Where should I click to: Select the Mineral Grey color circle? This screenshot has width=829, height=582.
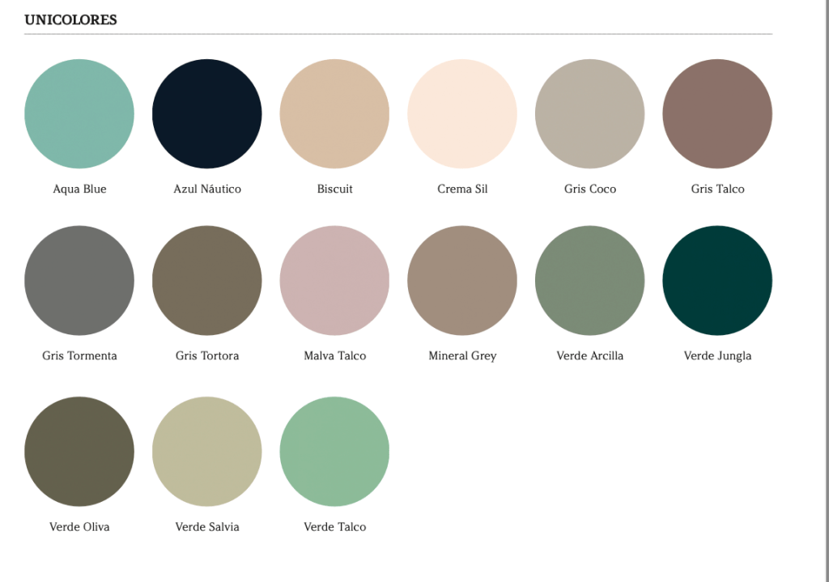coord(462,280)
